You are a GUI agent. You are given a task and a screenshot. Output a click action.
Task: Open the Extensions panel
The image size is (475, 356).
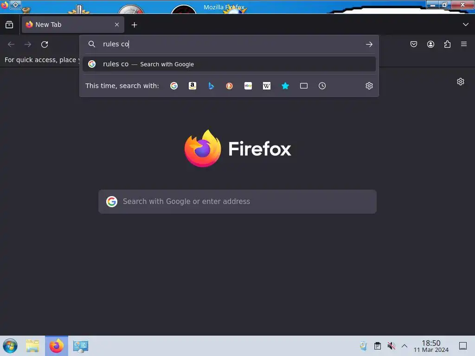[447, 44]
